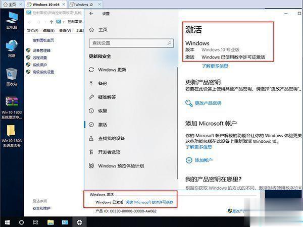The image size is (303, 227).
Task: Open 设备管理器 in Control Panel
Action: (41, 50)
